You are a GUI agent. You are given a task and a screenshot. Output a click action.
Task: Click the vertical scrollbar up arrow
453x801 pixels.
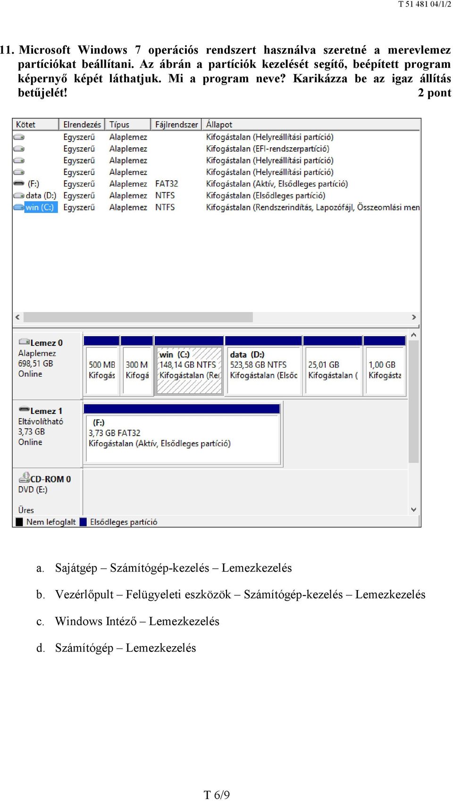click(414, 335)
